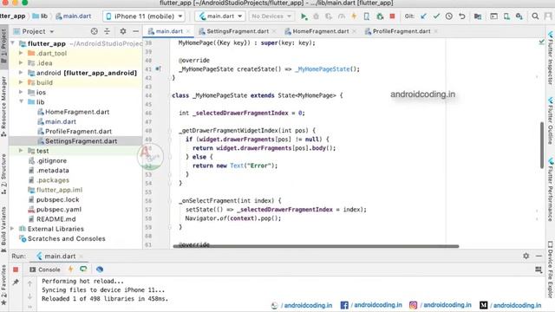Update project with Git blue arrow icon
Viewport: 555px width, 312px height.
tap(423, 16)
